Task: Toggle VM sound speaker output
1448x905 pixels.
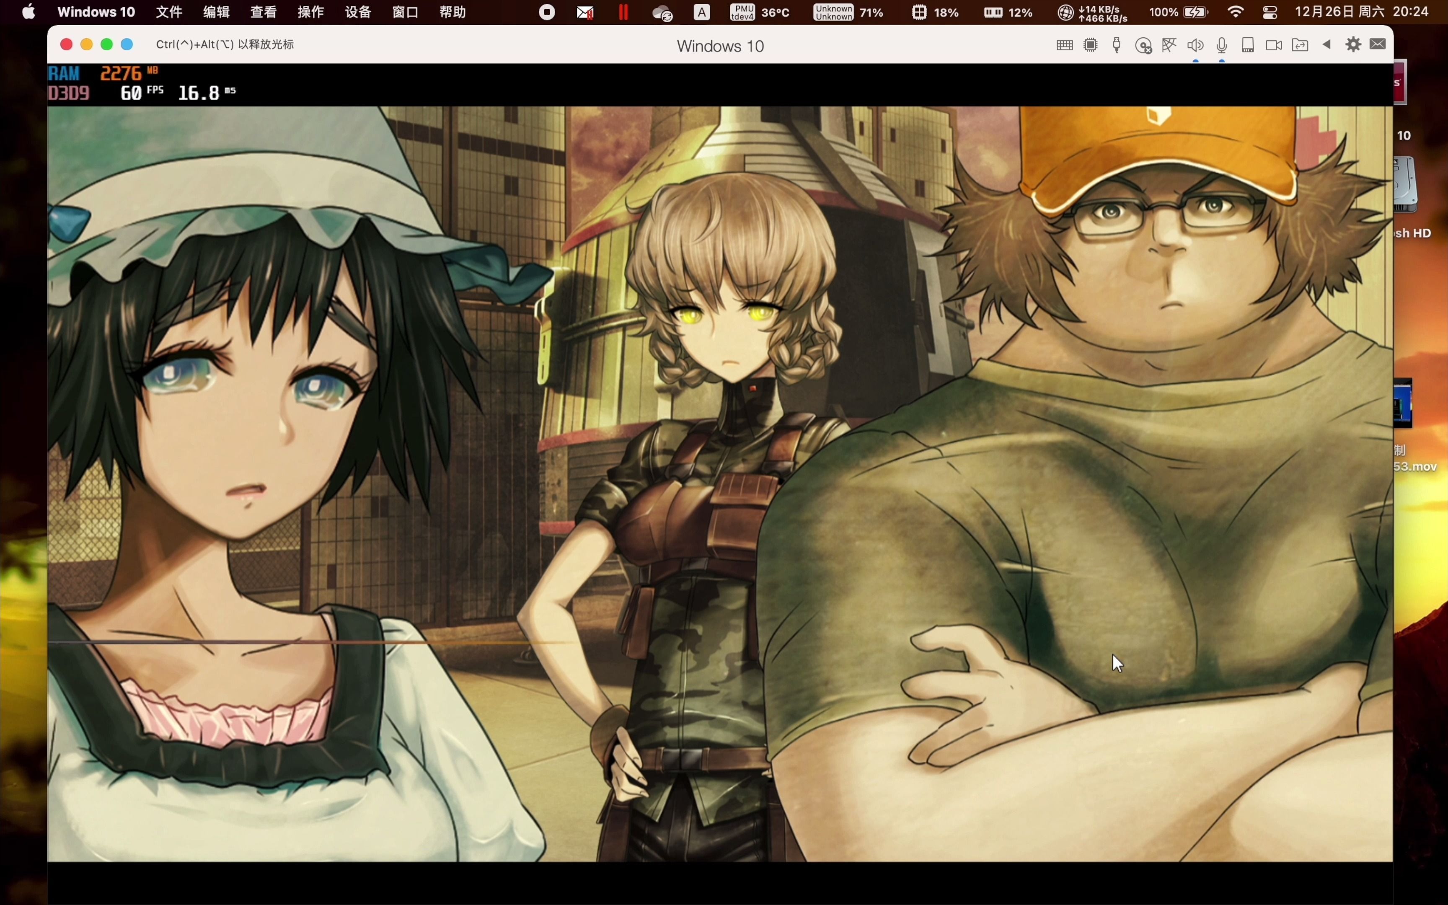Action: click(1195, 45)
